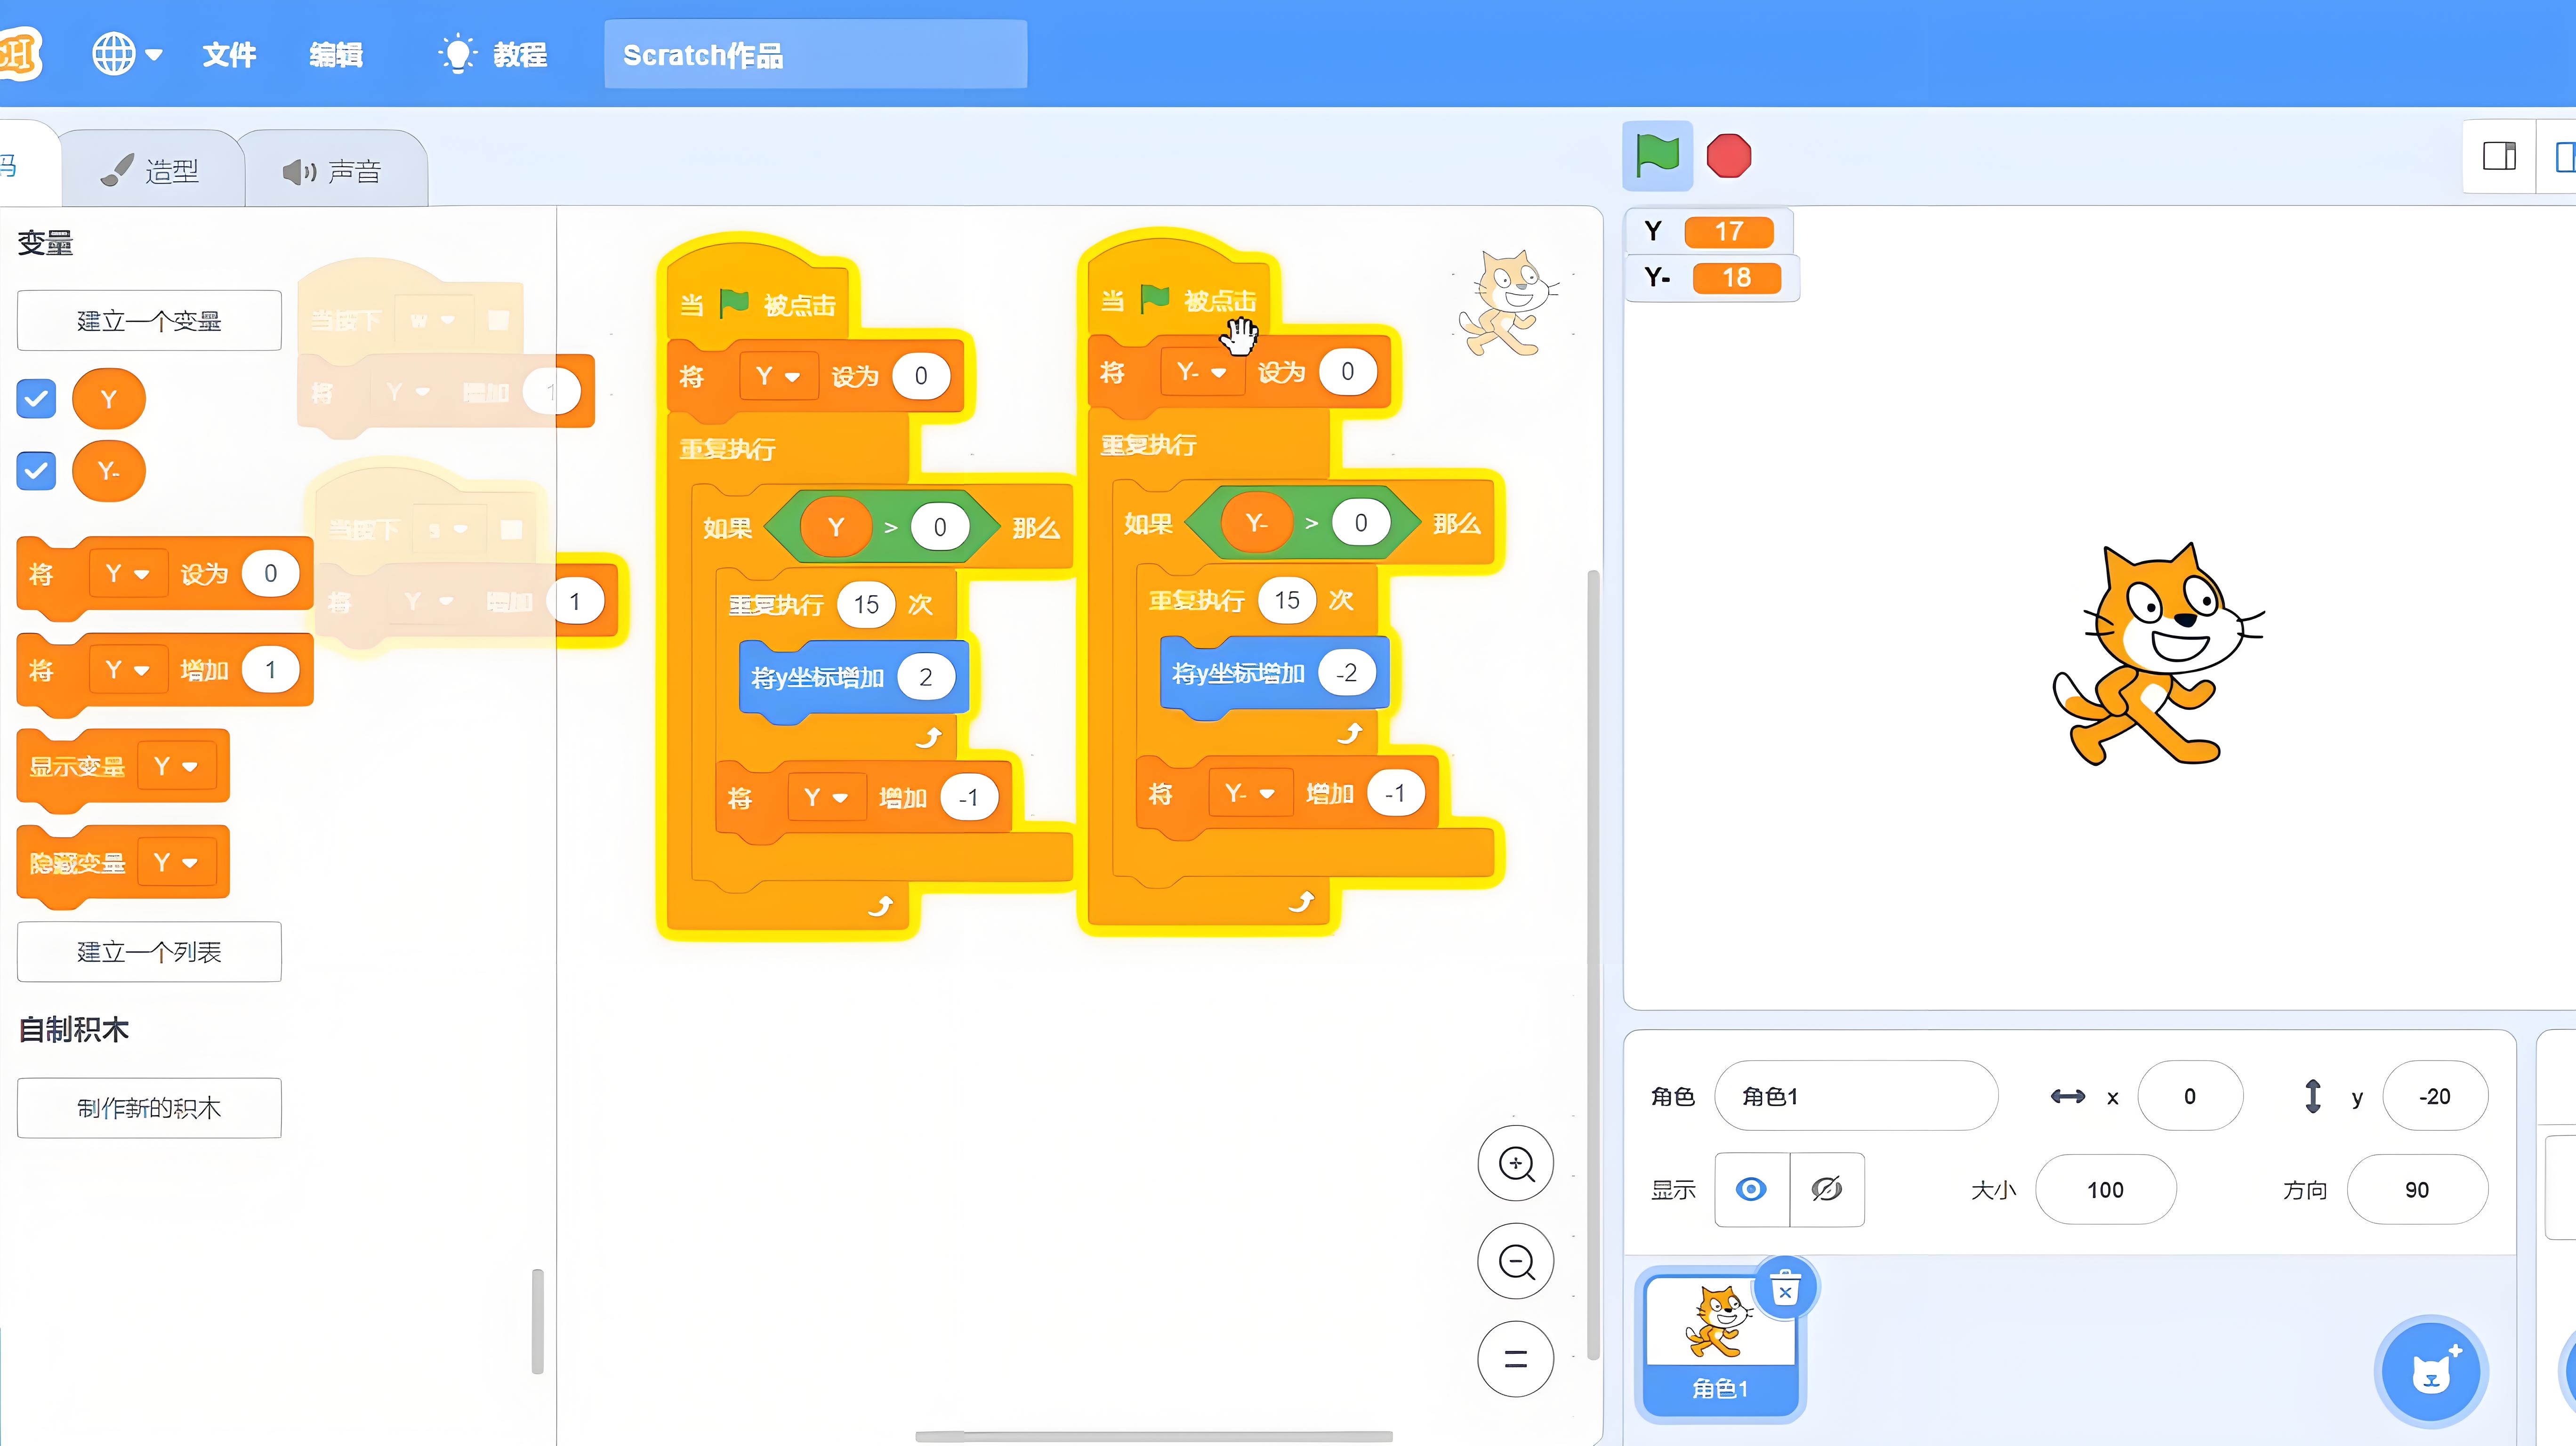Toggle the Y variable monitor checkbox
The height and width of the screenshot is (1446, 2576).
36,399
